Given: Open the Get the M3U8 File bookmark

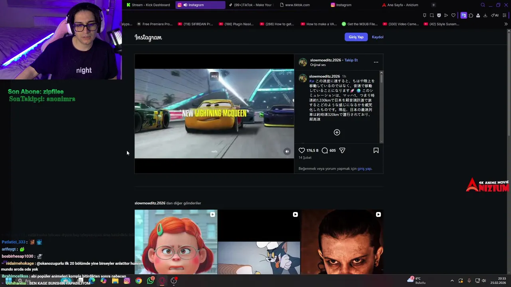Looking at the screenshot, I should coord(360,24).
